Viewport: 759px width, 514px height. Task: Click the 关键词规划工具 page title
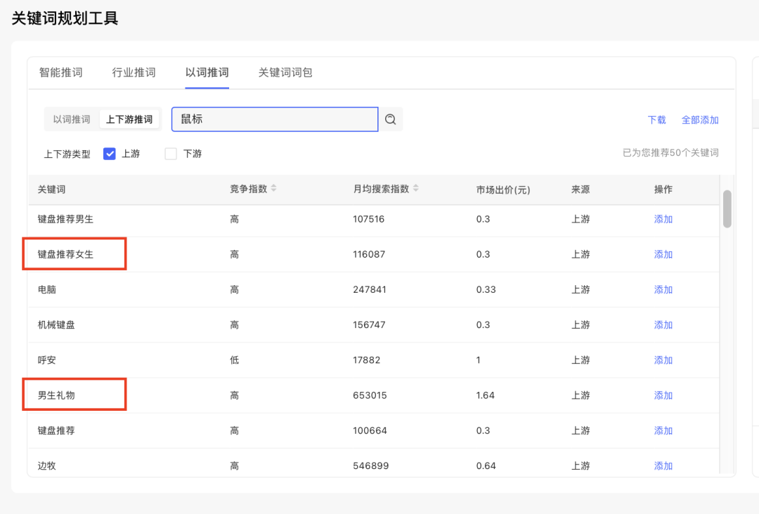click(x=65, y=18)
